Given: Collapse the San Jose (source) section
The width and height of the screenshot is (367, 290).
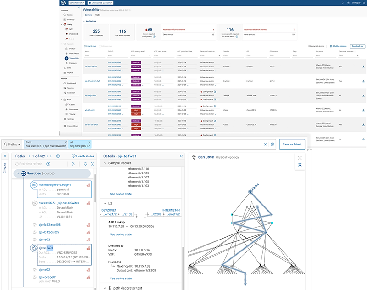Looking at the screenshot, I should (x=17, y=173).
